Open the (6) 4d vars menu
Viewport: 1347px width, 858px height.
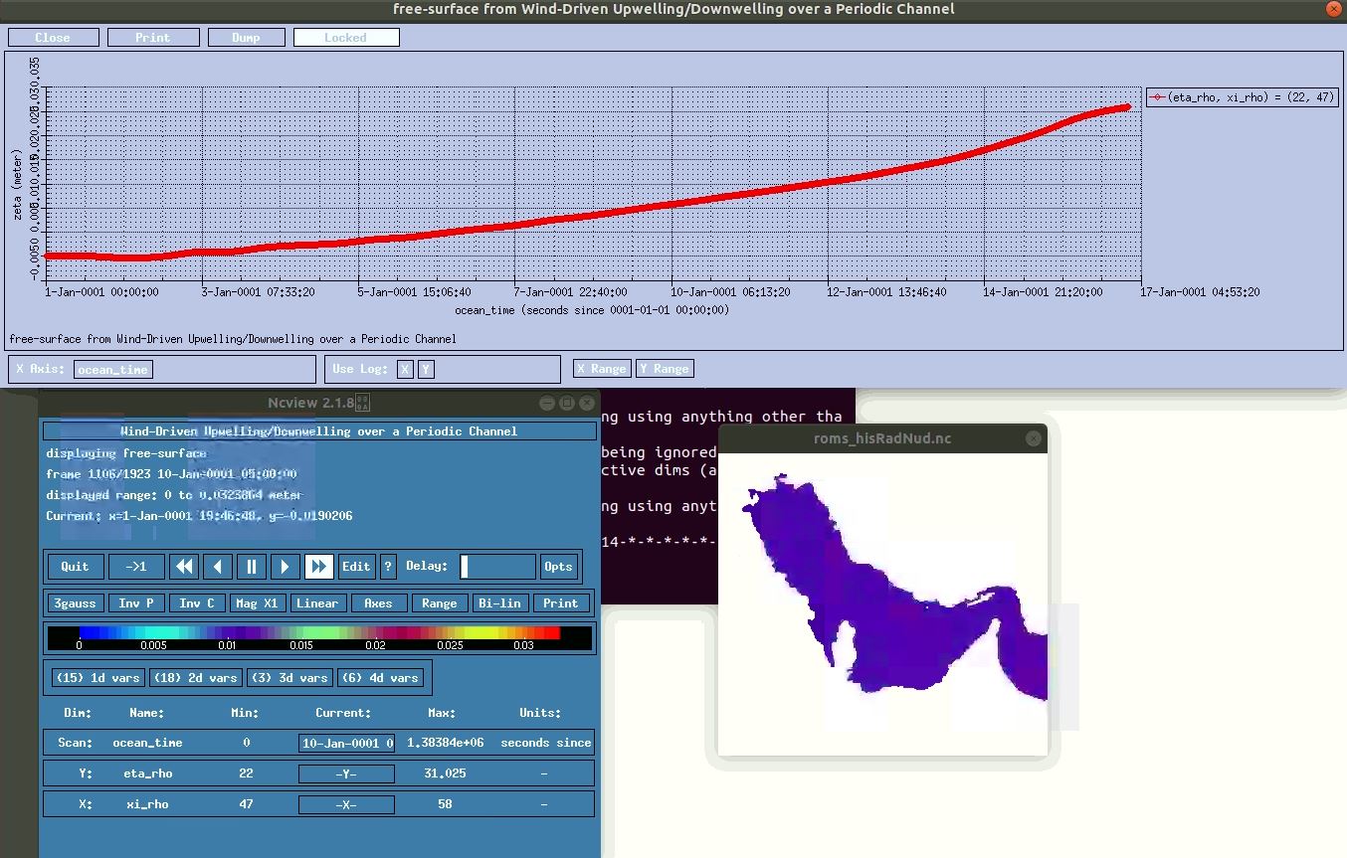tap(380, 678)
